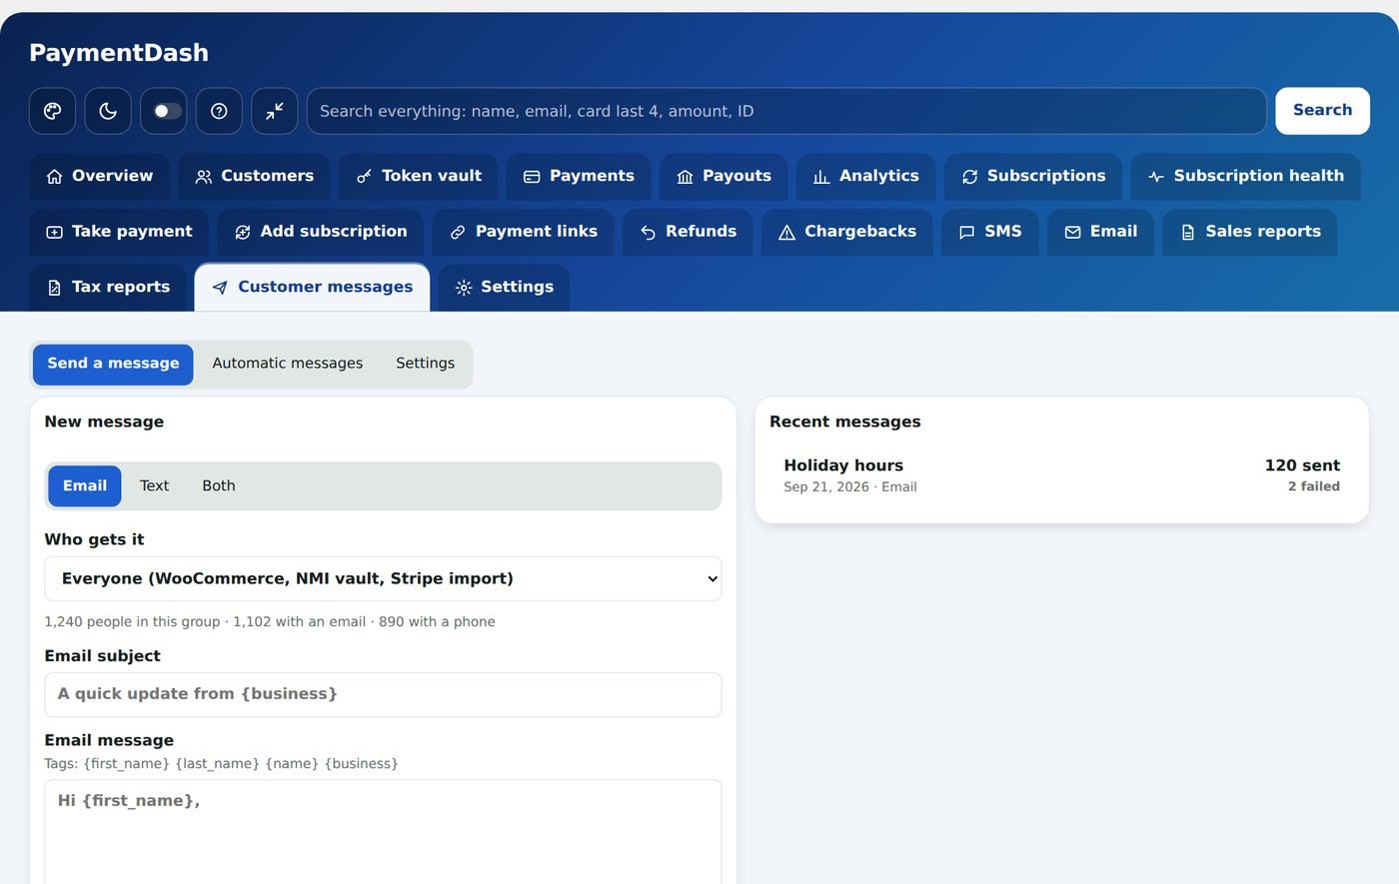Click the Email subject input field
The image size is (1399, 884).
(x=383, y=695)
